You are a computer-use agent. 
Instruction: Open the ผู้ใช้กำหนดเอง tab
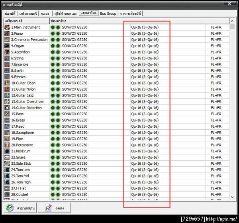point(65,14)
